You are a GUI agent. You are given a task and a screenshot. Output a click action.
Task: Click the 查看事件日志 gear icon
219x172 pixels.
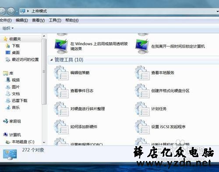[x=61, y=91]
